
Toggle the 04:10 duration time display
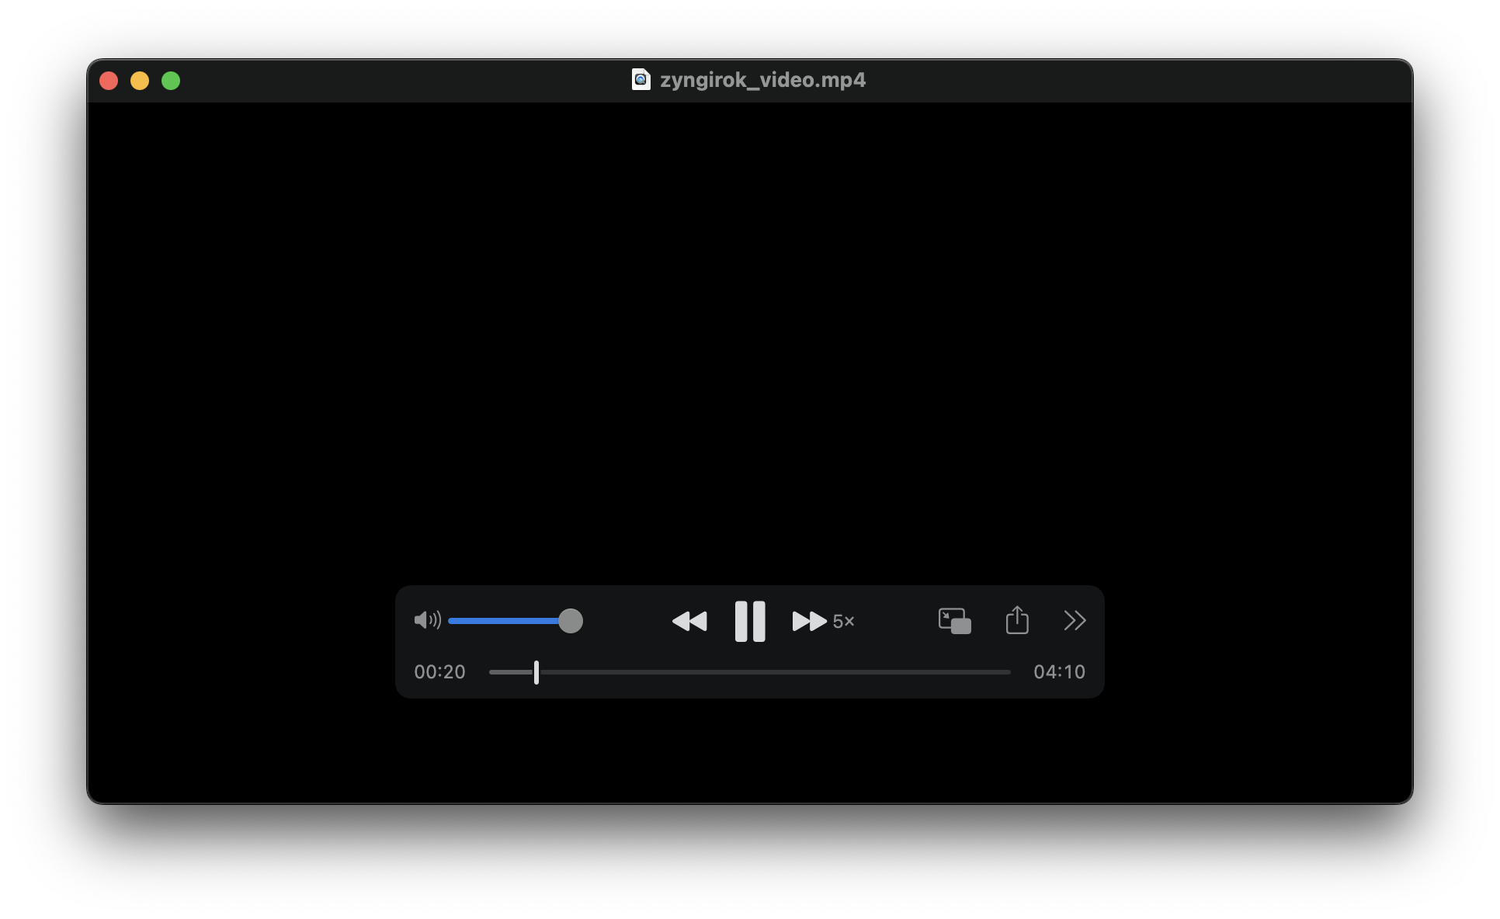pyautogui.click(x=1059, y=672)
